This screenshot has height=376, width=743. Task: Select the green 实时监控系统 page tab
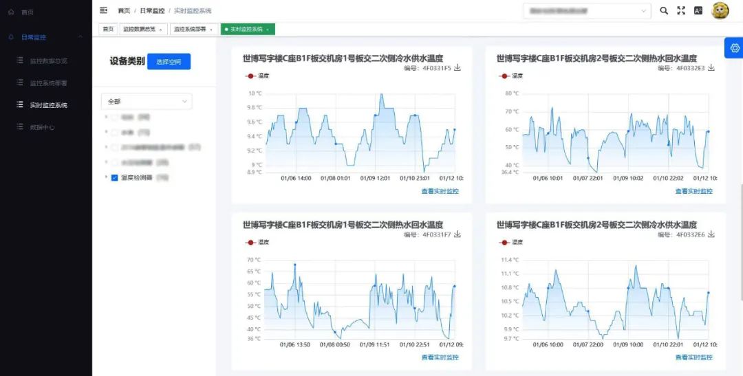point(248,29)
